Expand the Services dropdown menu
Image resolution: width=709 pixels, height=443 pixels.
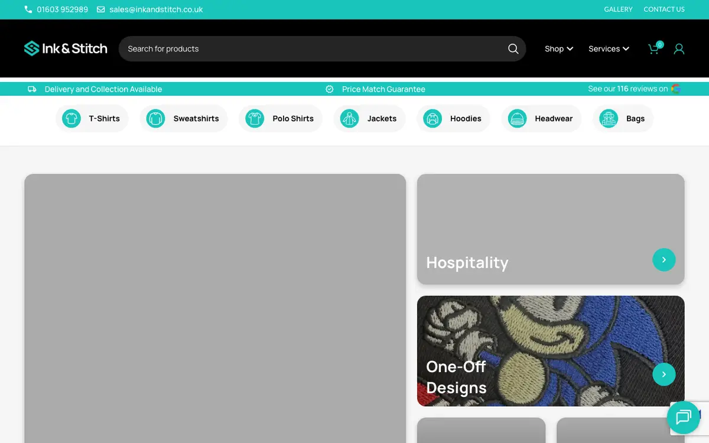[609, 49]
